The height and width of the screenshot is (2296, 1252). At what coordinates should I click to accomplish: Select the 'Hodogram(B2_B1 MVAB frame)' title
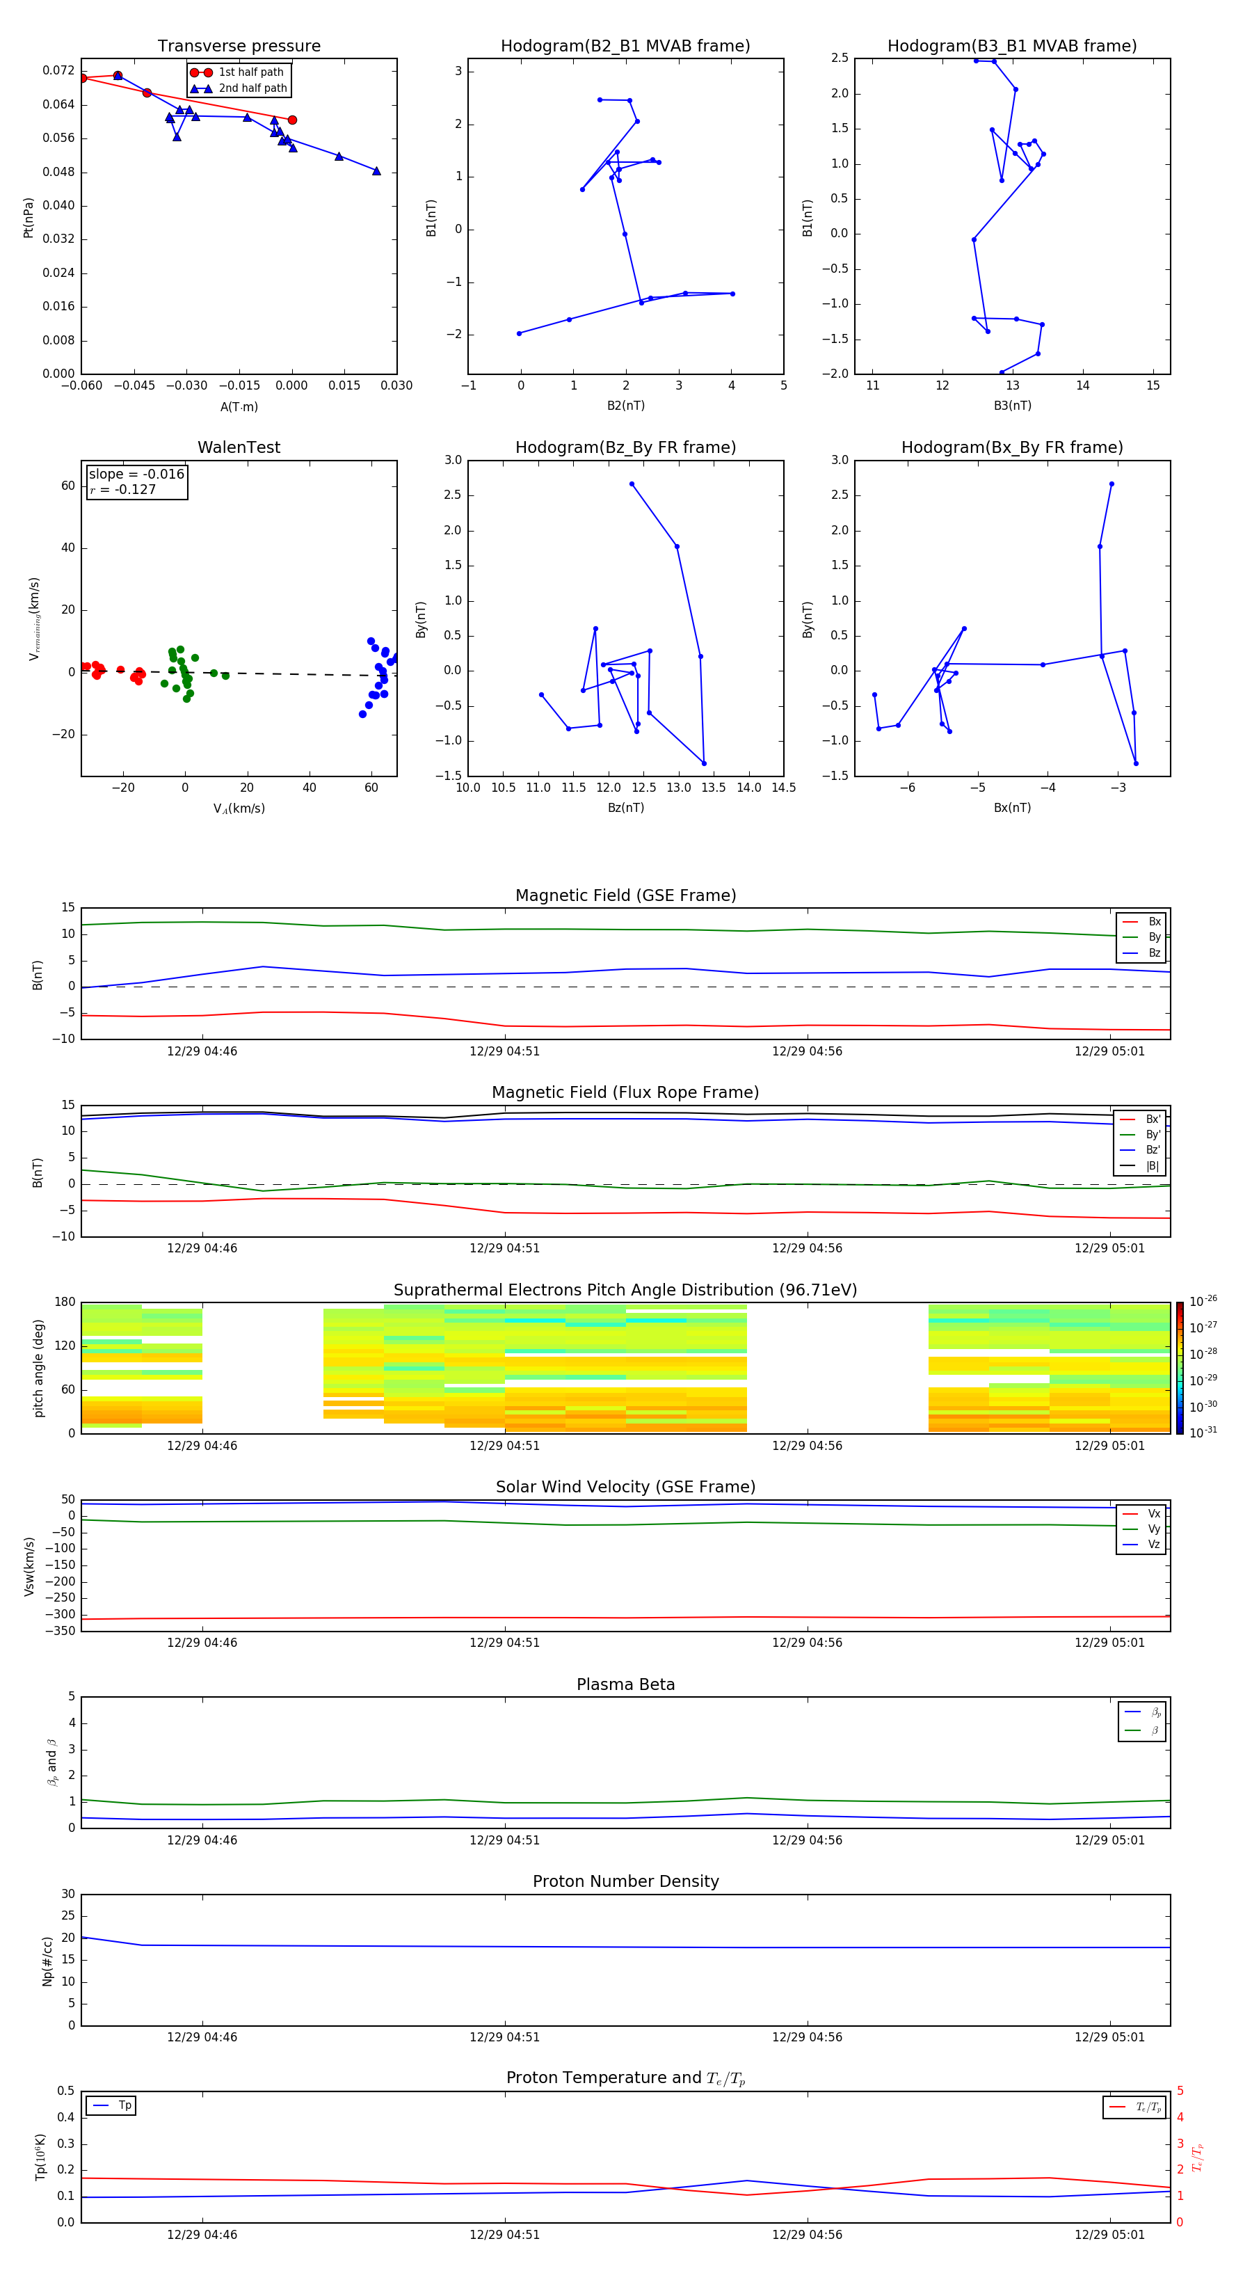(x=625, y=47)
